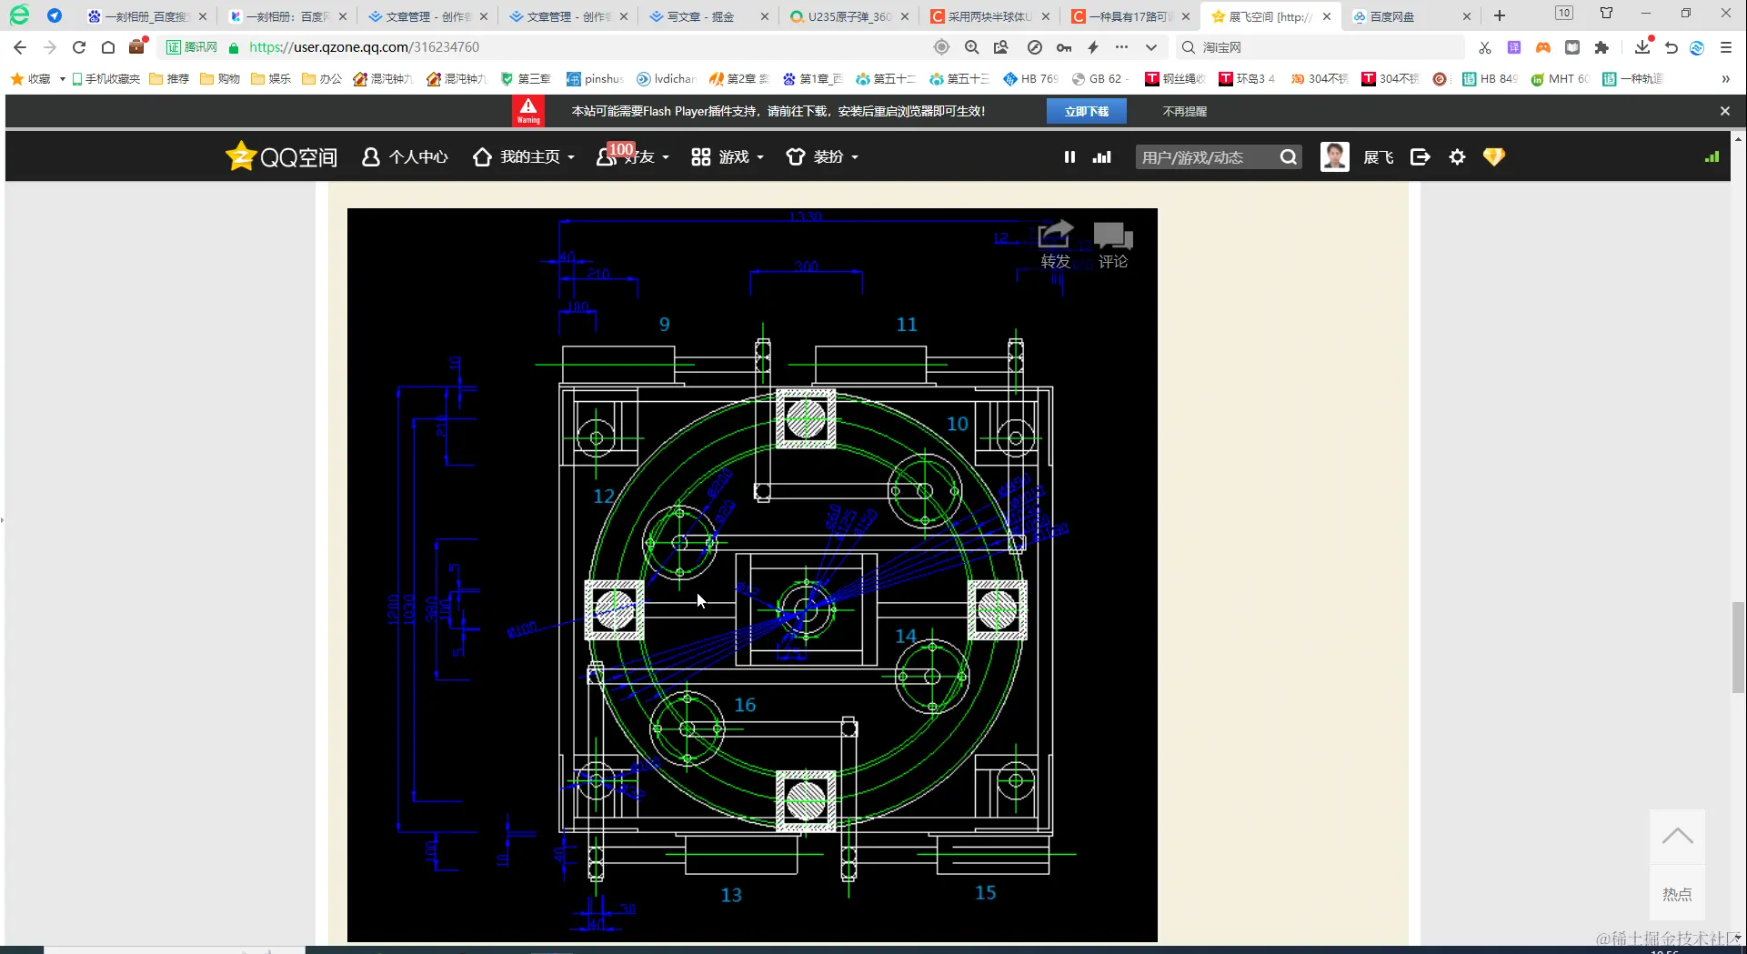Open the music equalizer bars icon
Screen dimensions: 1747x954
[x=1102, y=157]
